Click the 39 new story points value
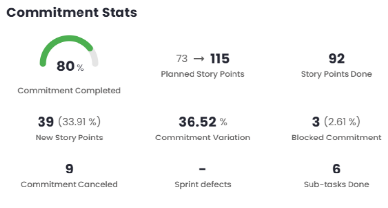Viewport: 388px width, 208px height. point(46,121)
